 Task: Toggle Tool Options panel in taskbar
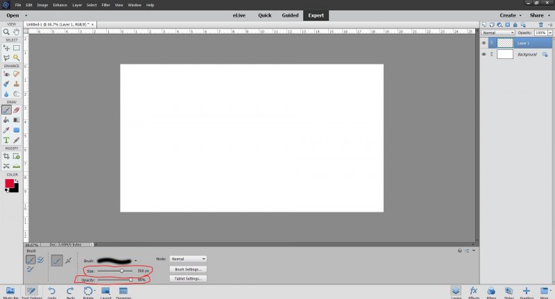pyautogui.click(x=31, y=293)
